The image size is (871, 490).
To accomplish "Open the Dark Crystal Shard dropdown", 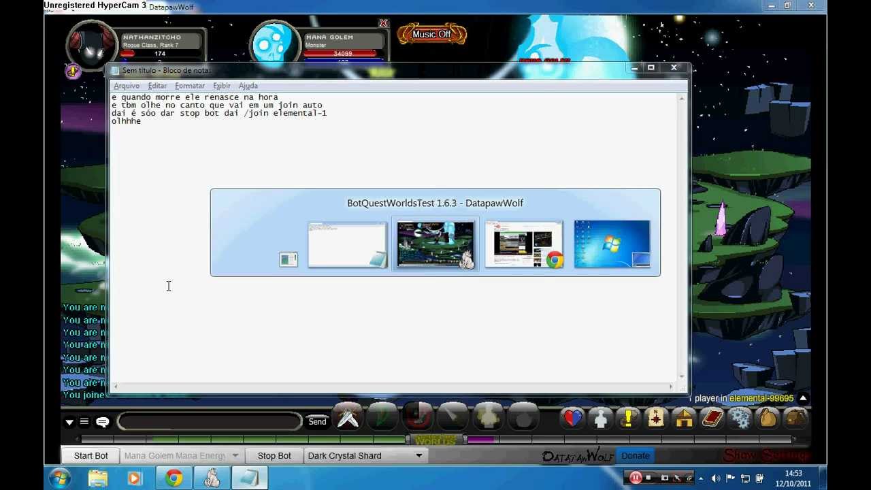I will pyautogui.click(x=365, y=456).
